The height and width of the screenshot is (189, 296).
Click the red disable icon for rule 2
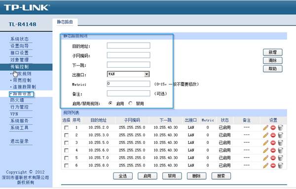point(273,135)
